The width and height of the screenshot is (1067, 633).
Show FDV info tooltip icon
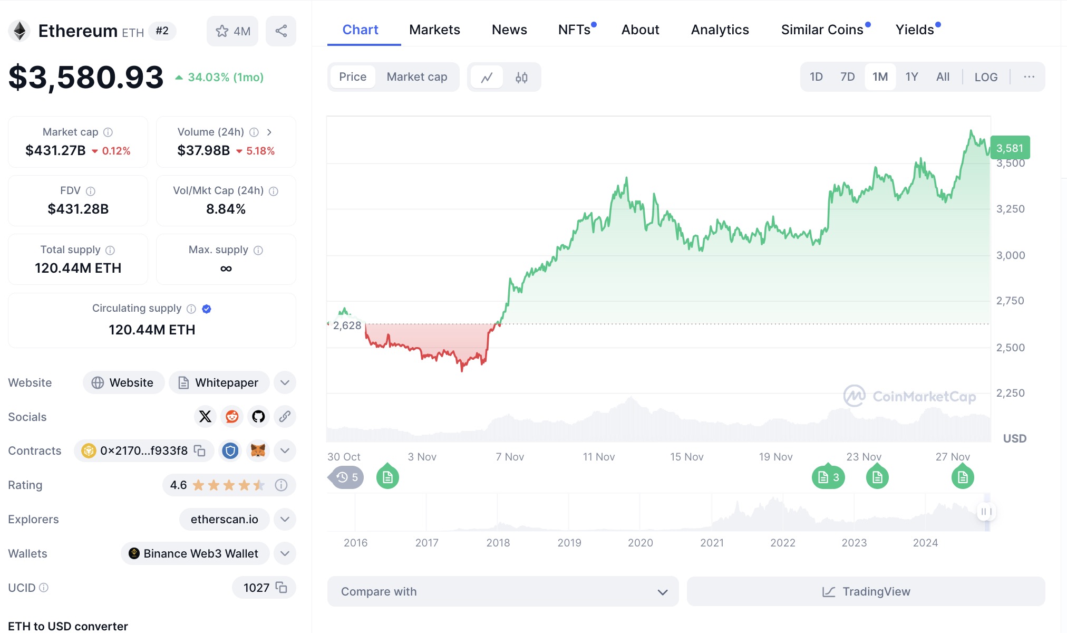(x=91, y=191)
